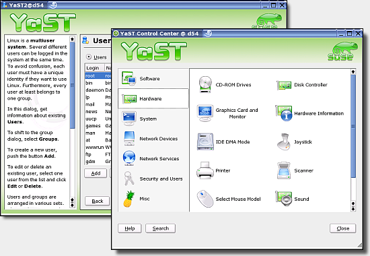This screenshot has width=370, height=256.
Task: Click the System category label
Action: [148, 119]
